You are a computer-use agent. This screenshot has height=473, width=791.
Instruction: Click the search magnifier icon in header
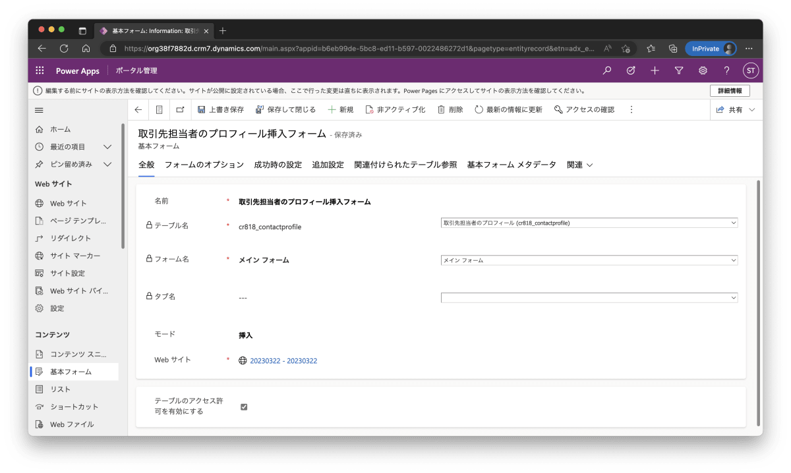[607, 70]
